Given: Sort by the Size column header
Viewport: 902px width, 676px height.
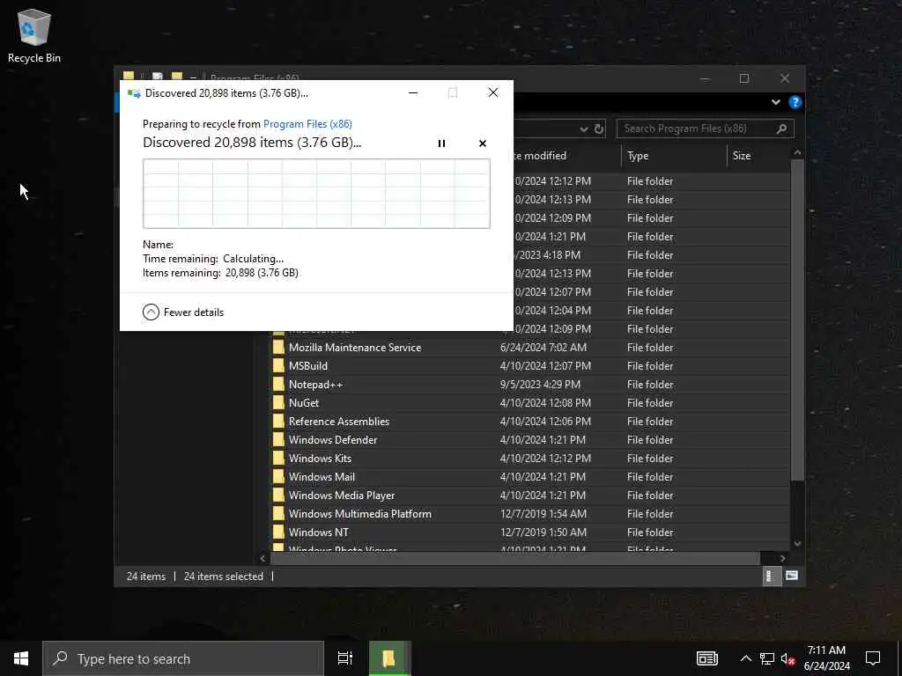Looking at the screenshot, I should (x=742, y=156).
